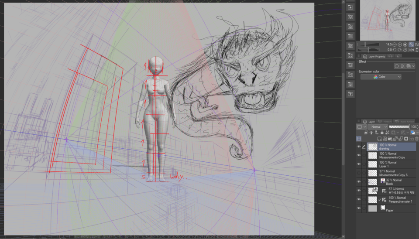Click the transfer to lower layer icon
The height and width of the screenshot is (239, 419).
[395, 139]
